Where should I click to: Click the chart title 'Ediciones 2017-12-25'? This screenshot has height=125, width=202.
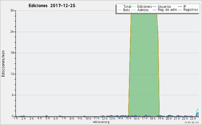coord(52,6)
